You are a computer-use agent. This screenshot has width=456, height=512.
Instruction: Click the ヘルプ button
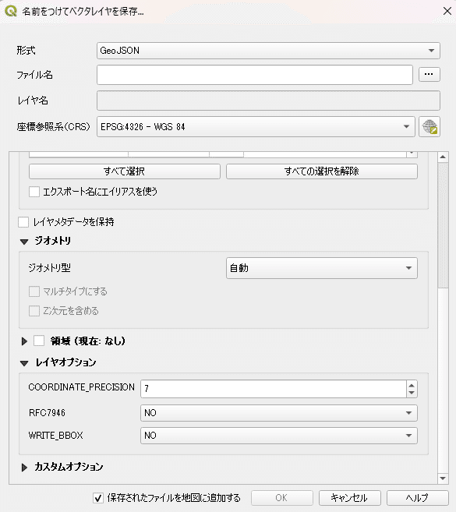[417, 498]
